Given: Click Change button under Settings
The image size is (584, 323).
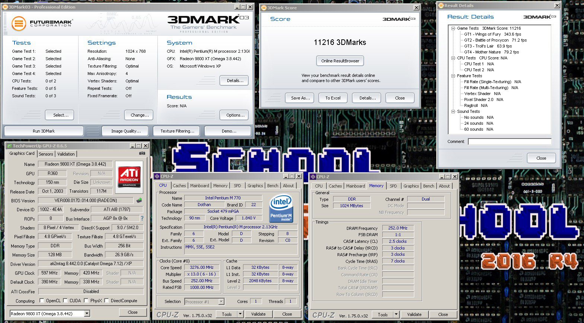Looking at the screenshot, I should [140, 115].
